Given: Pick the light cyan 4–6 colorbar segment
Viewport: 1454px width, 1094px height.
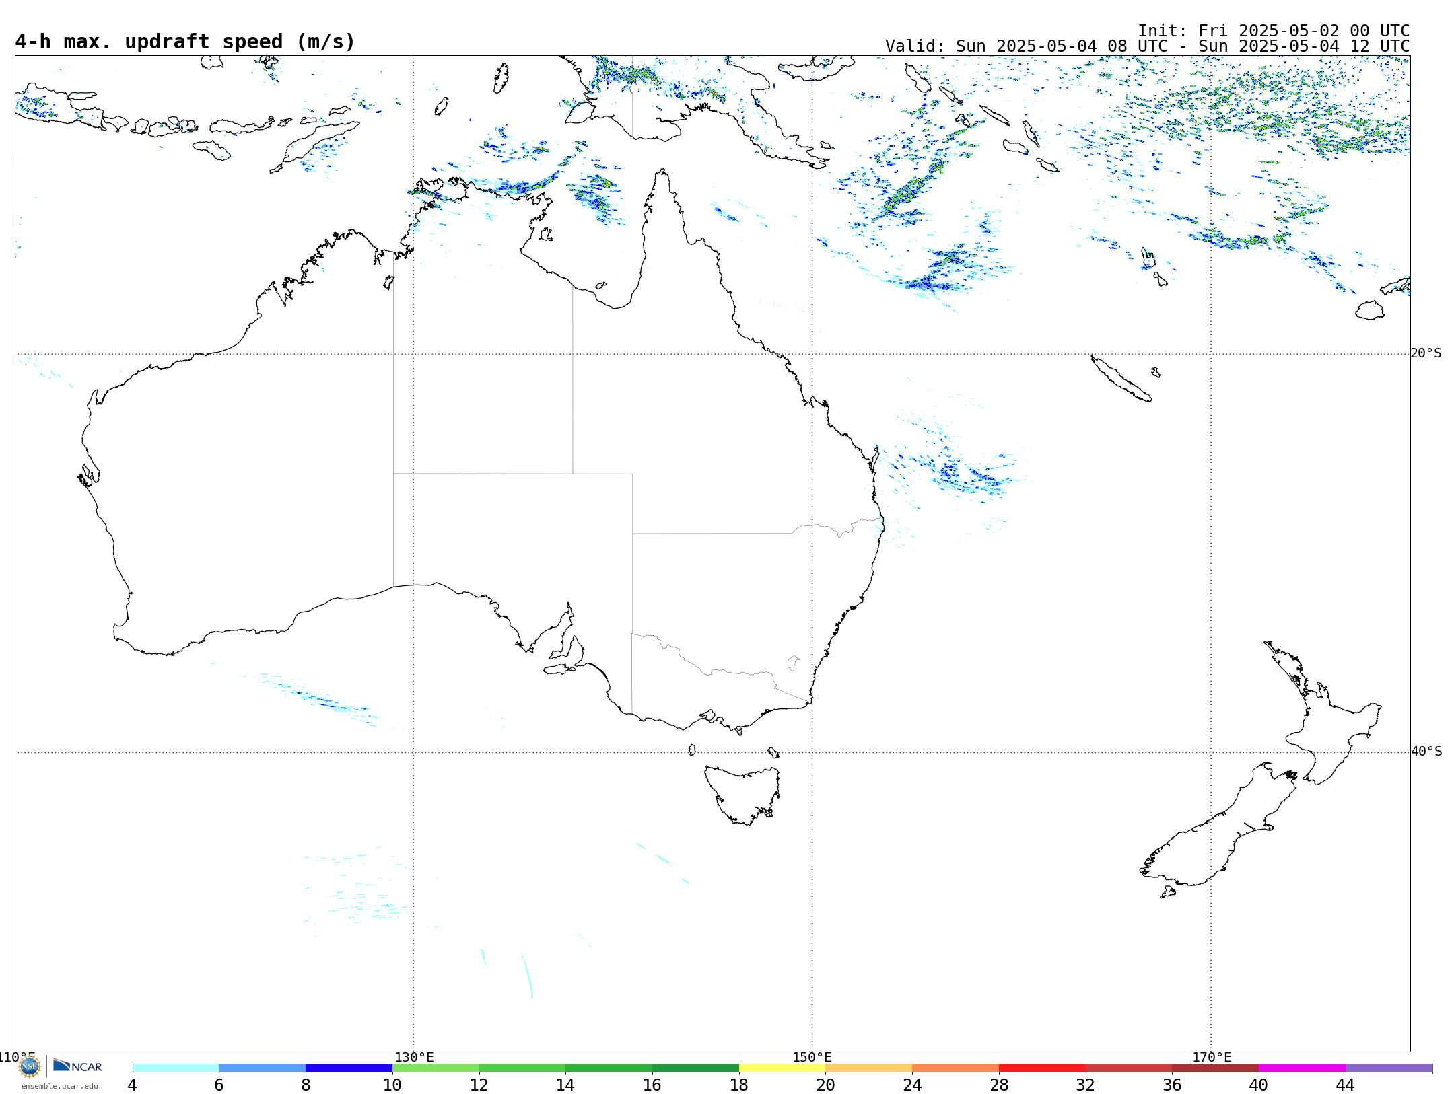Looking at the screenshot, I should 176,1068.
